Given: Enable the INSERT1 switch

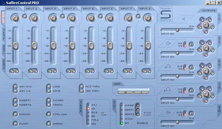Looking at the screenshot, I should pos(15,100).
